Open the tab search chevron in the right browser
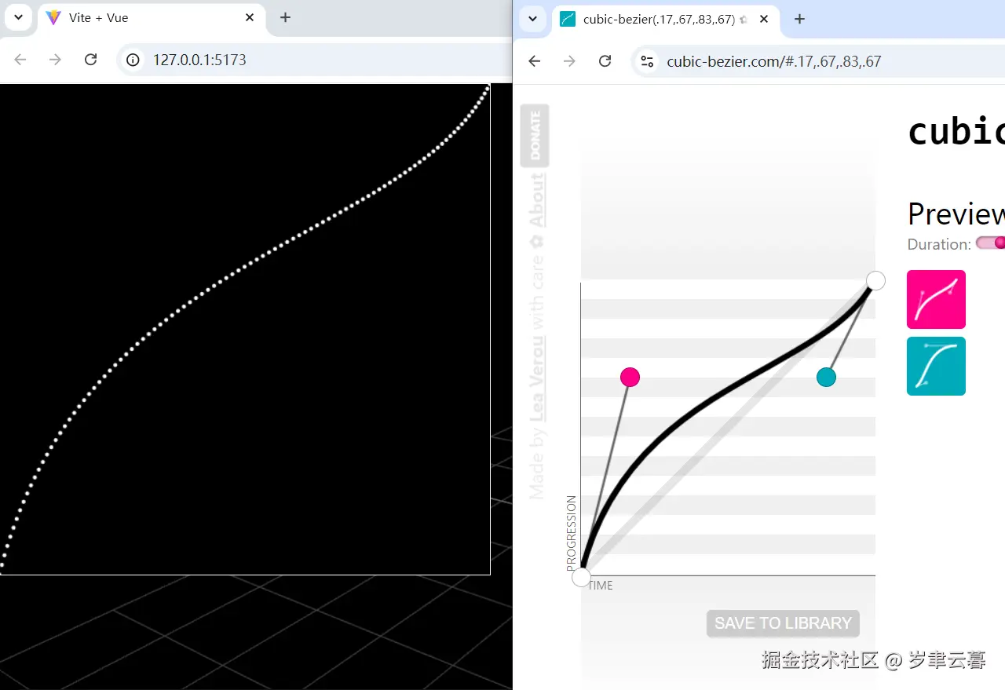This screenshot has height=690, width=1005. (x=533, y=19)
